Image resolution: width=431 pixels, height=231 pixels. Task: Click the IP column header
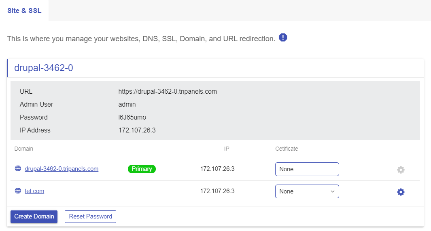pos(227,149)
